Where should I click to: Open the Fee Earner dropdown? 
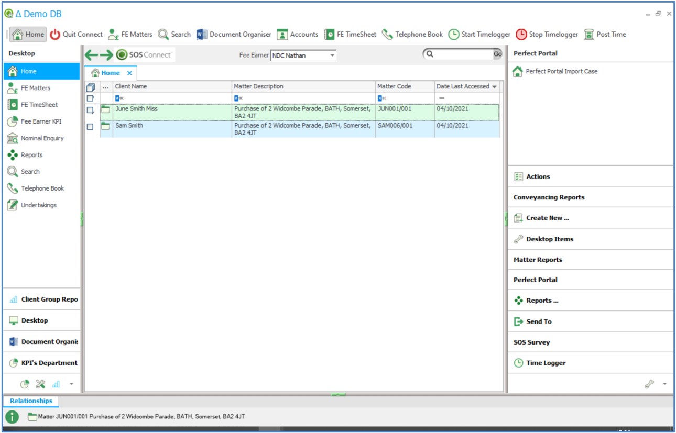[332, 55]
